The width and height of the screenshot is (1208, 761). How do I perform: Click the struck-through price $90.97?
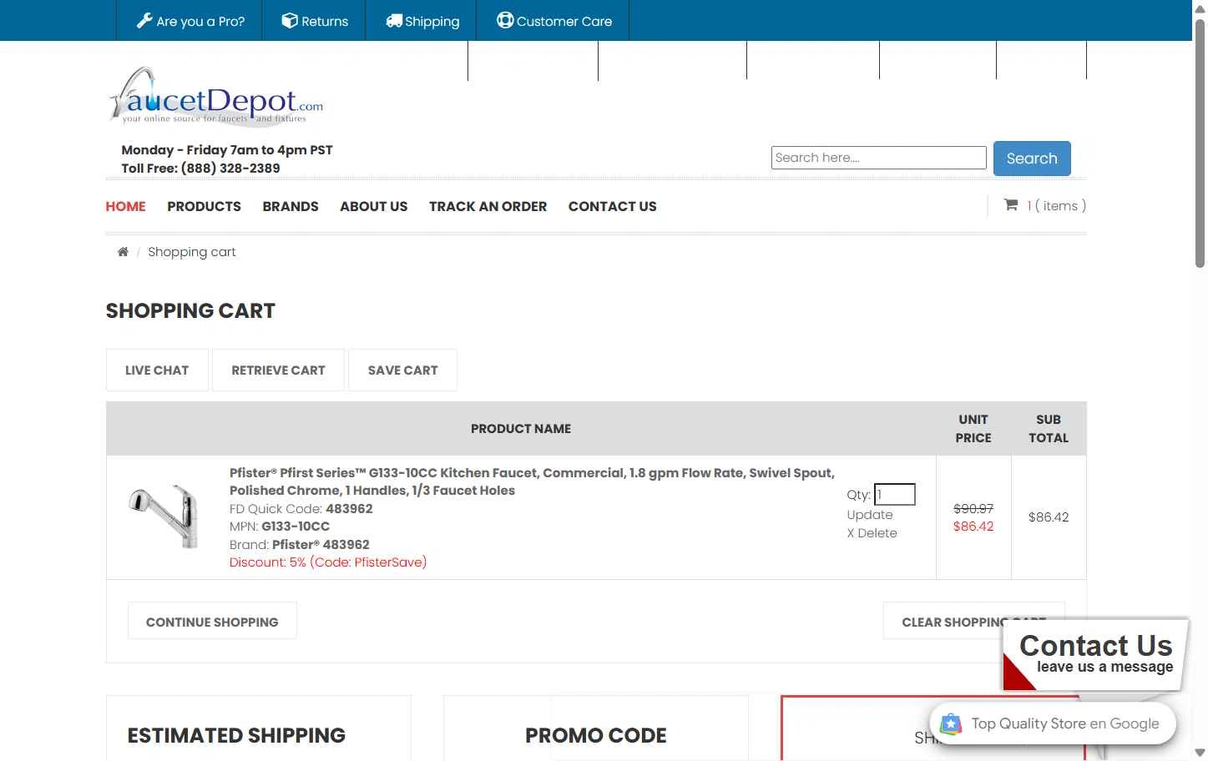pos(973,508)
